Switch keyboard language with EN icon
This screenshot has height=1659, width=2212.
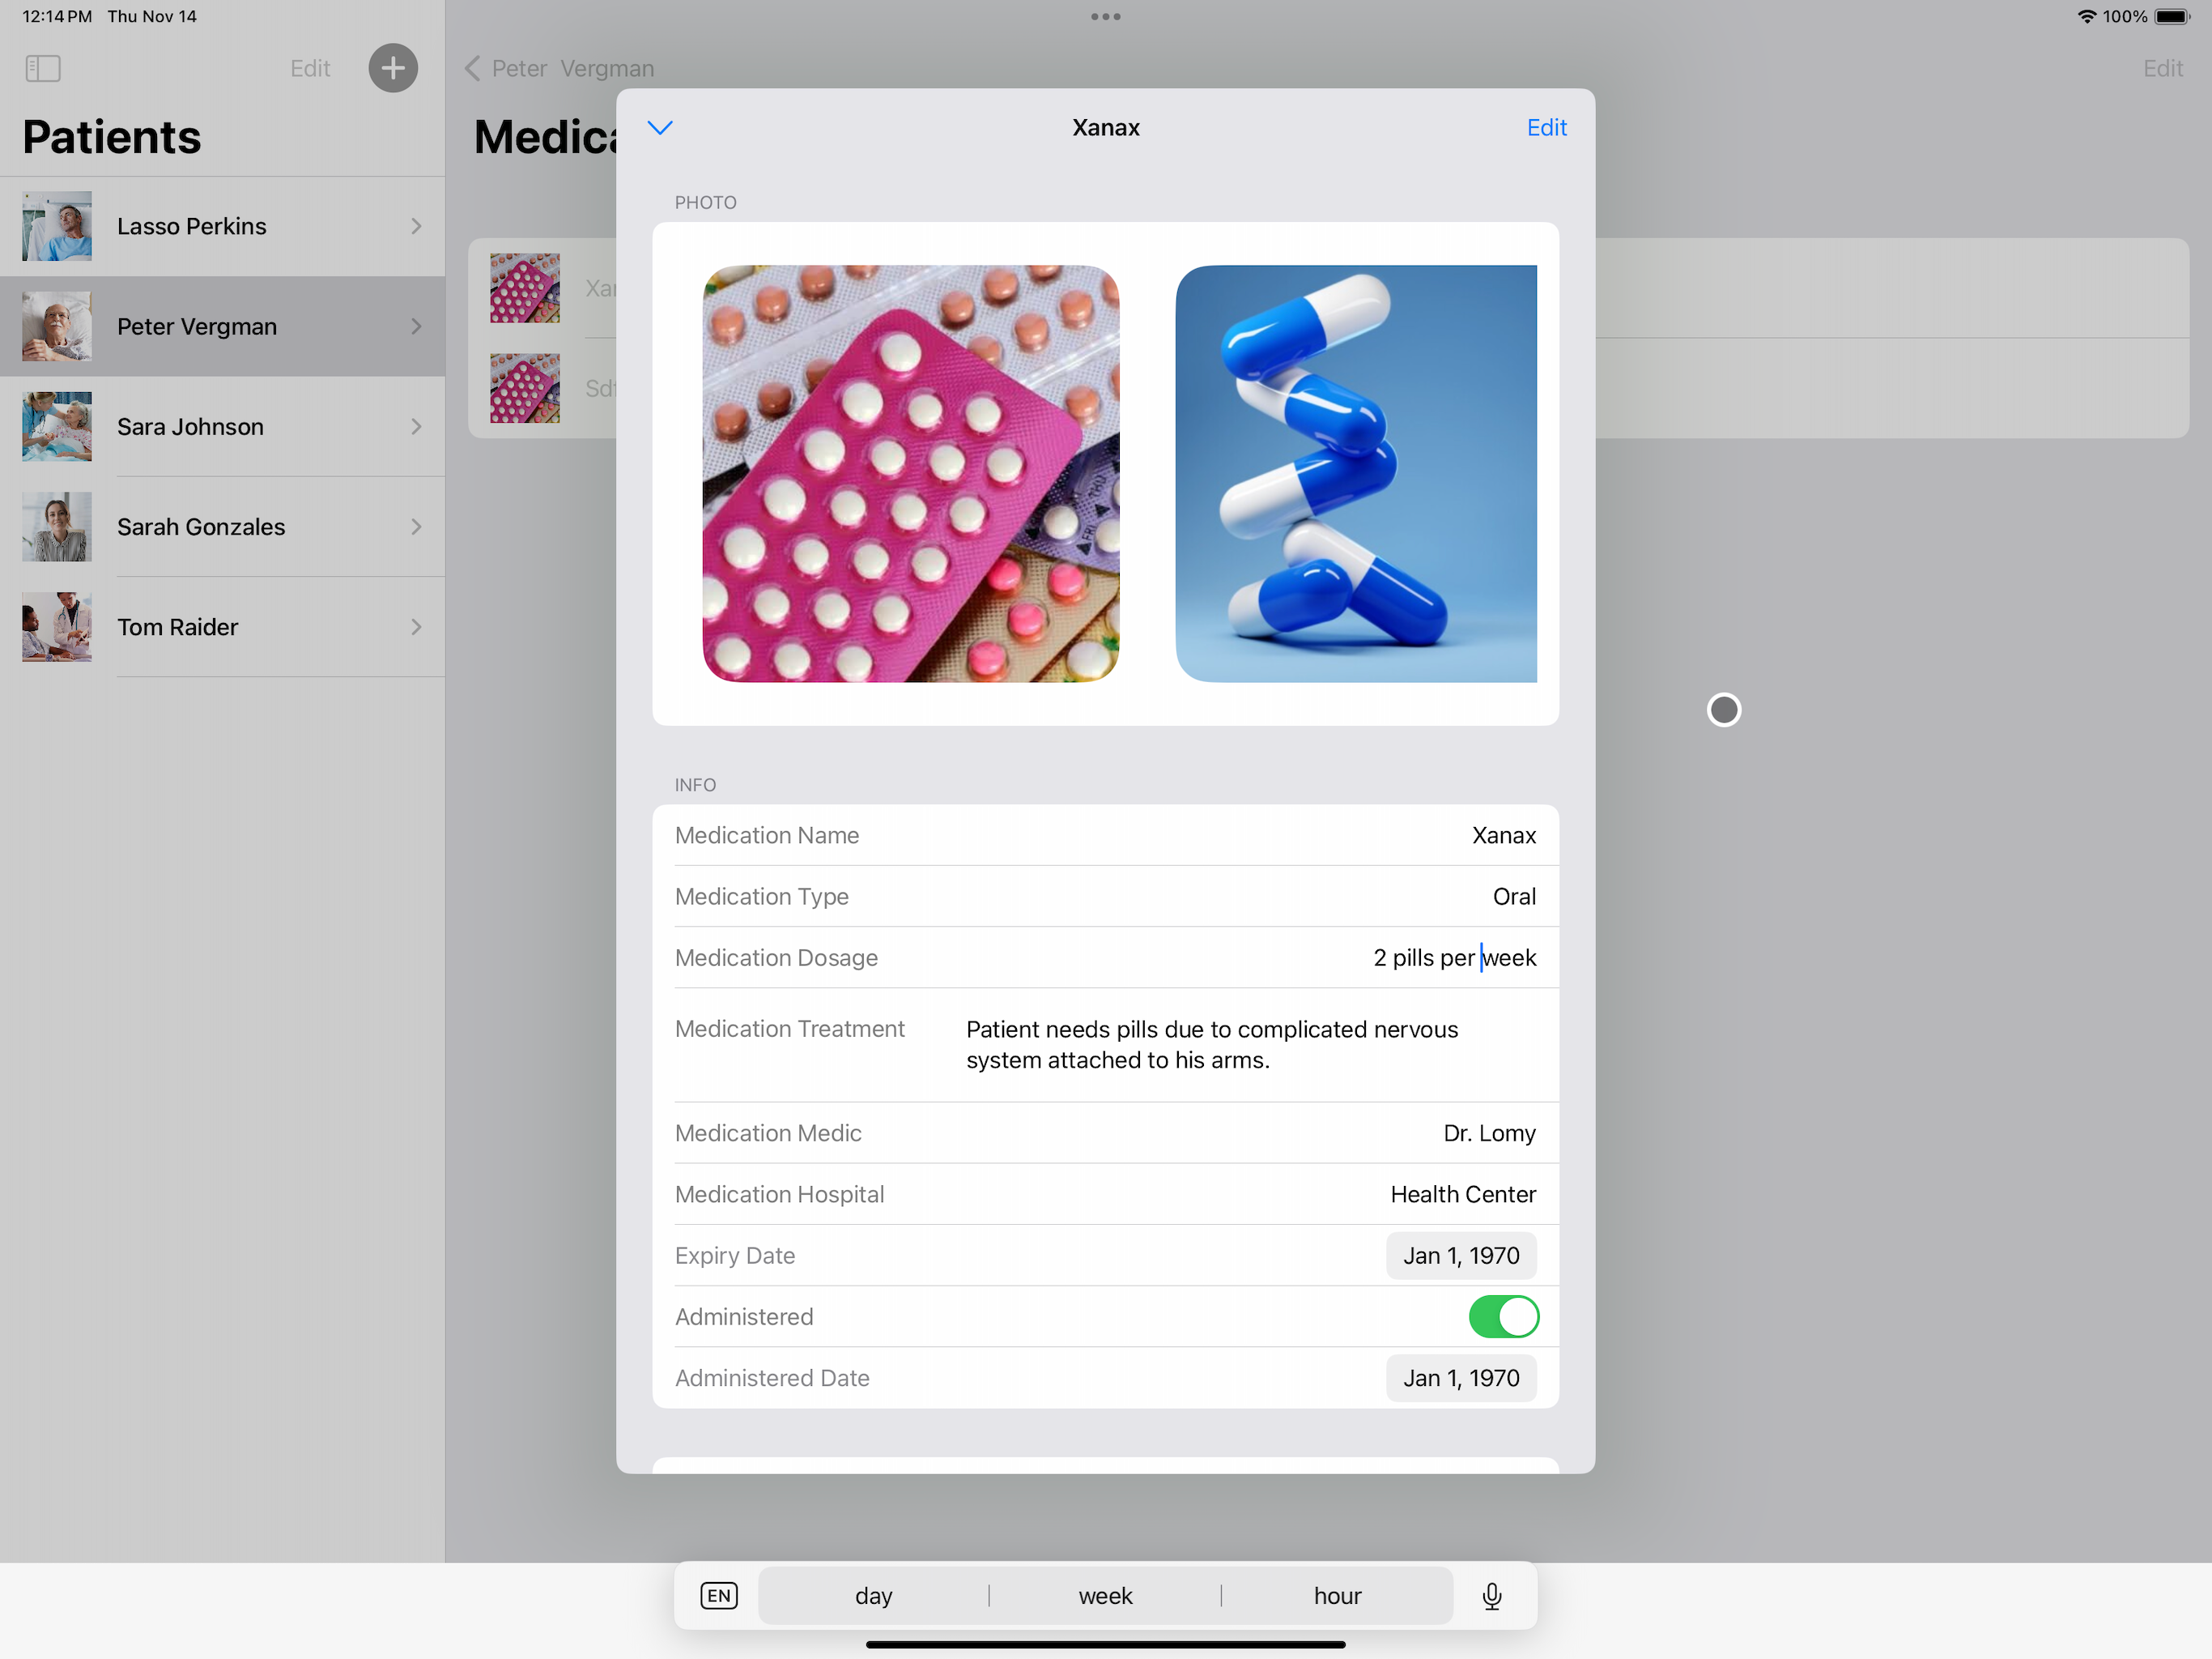click(719, 1595)
